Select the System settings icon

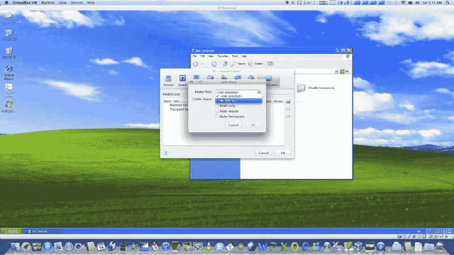[x=182, y=77]
